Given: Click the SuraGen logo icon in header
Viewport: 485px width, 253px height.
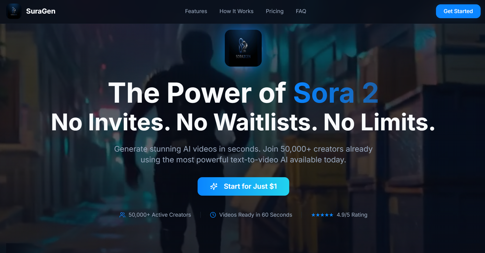Looking at the screenshot, I should [14, 11].
